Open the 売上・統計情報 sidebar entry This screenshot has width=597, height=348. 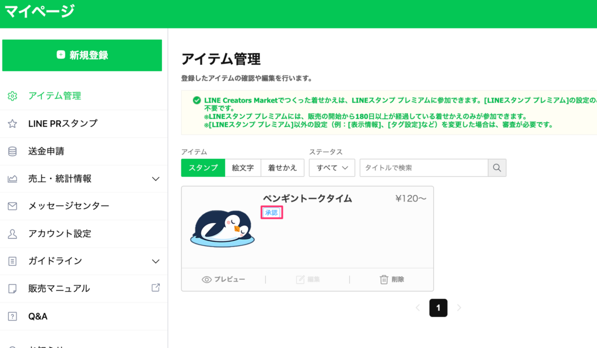[x=60, y=179]
